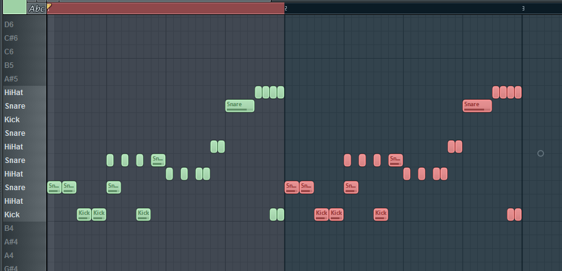
Task: Click the red loop selection bar
Action: 166,9
